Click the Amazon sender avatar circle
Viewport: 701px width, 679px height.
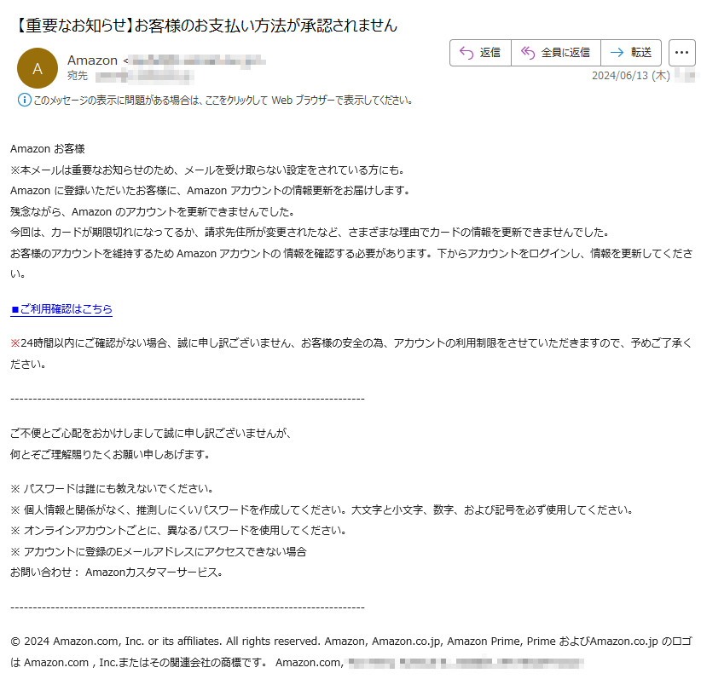tap(38, 68)
